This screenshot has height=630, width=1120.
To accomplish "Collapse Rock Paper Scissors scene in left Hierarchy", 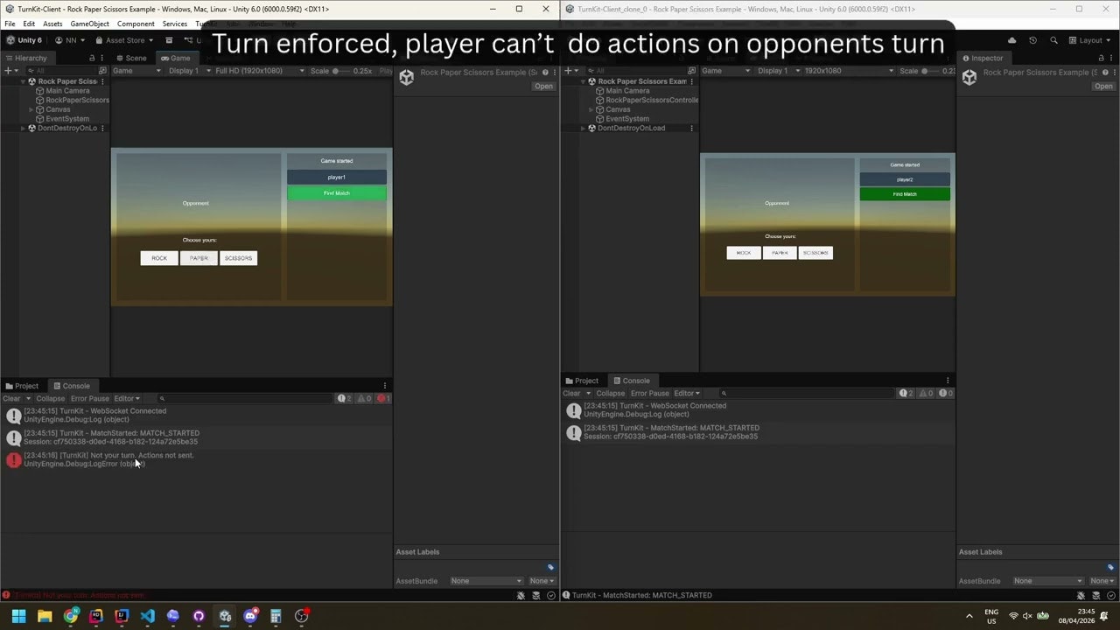I will click(x=24, y=81).
